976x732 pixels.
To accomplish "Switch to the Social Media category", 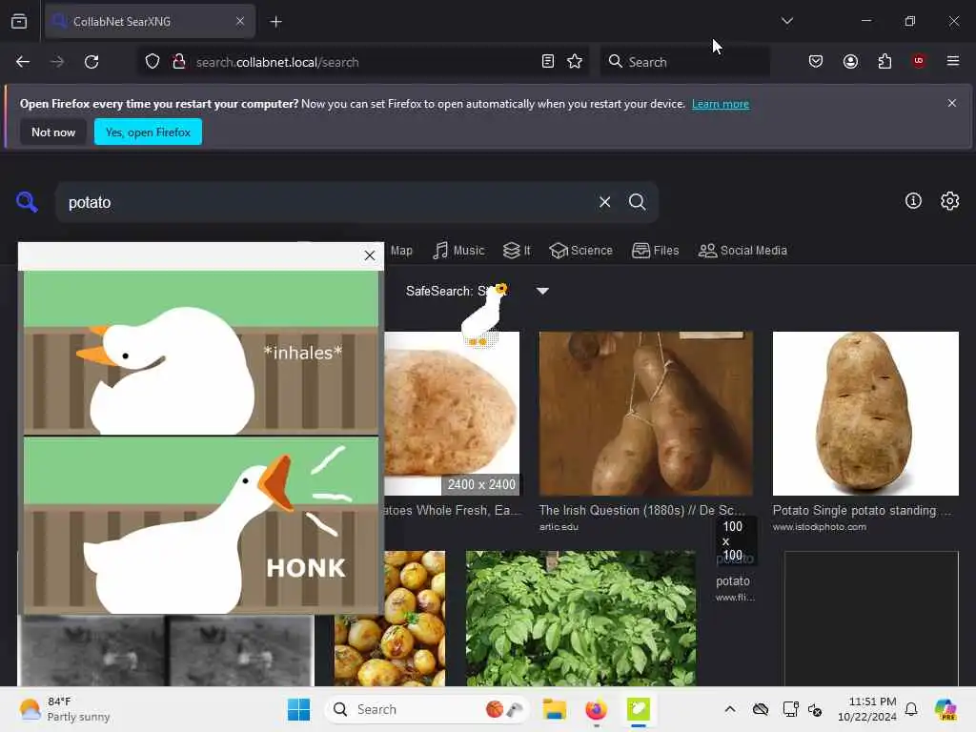I will pyautogui.click(x=742, y=251).
